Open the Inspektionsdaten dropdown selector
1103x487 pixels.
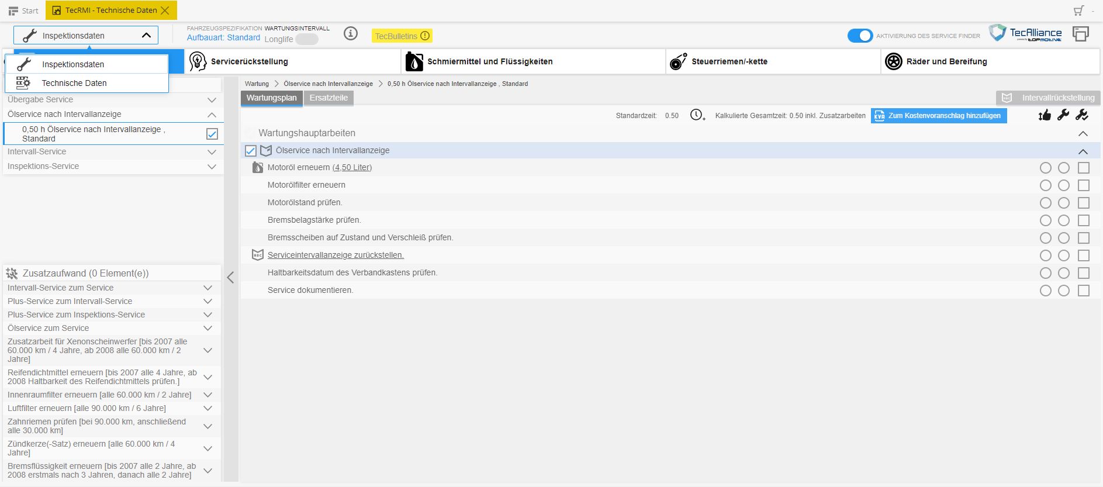pos(85,36)
